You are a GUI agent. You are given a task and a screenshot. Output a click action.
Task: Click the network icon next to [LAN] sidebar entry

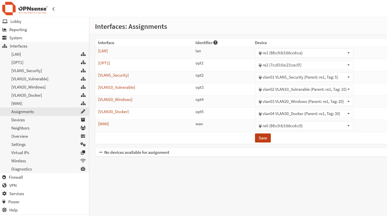[83, 54]
